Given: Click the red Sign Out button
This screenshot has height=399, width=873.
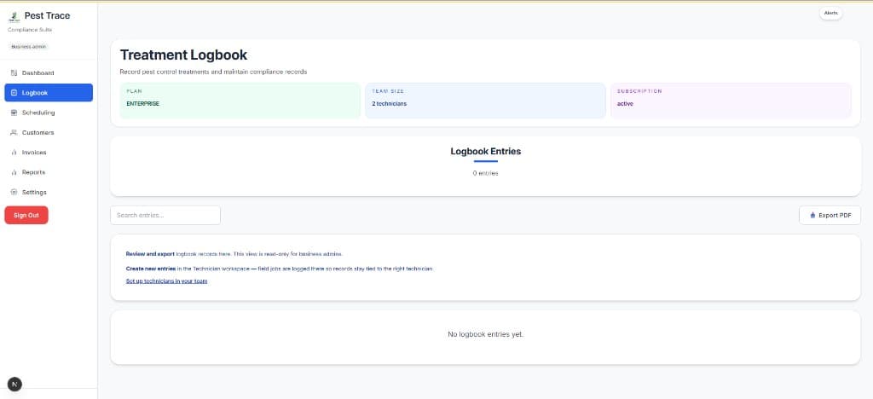Looking at the screenshot, I should pos(26,216).
